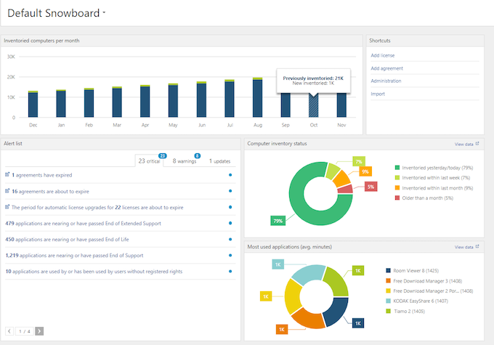Viewport: 494px width, 345px height.
Task: Click the agreement icon beside '1 agreements have expired'
Action: 7,174
